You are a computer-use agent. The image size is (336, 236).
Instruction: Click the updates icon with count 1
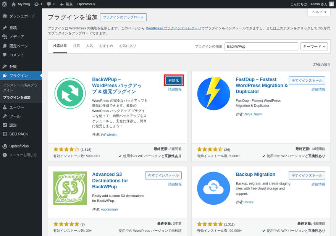click(x=38, y=4)
